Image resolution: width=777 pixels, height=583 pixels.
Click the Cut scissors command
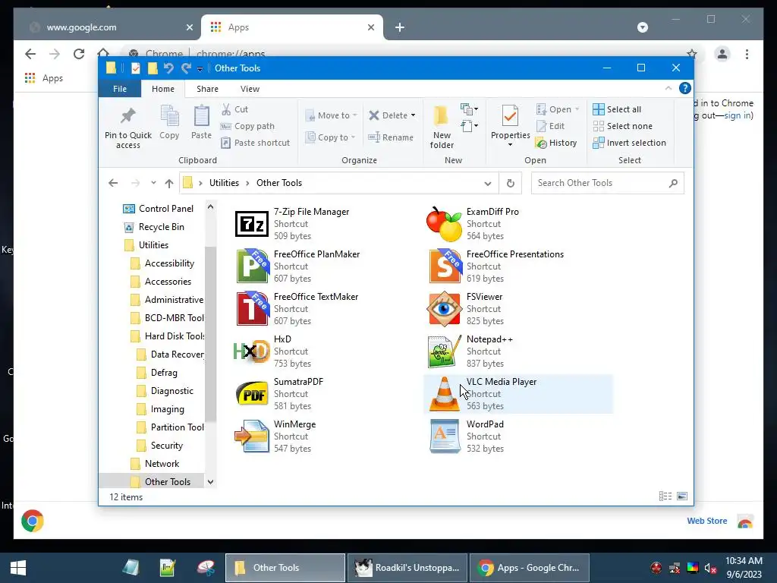[x=235, y=109]
